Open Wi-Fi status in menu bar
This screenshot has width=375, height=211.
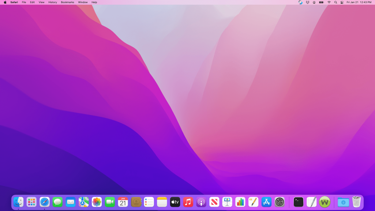329,2
